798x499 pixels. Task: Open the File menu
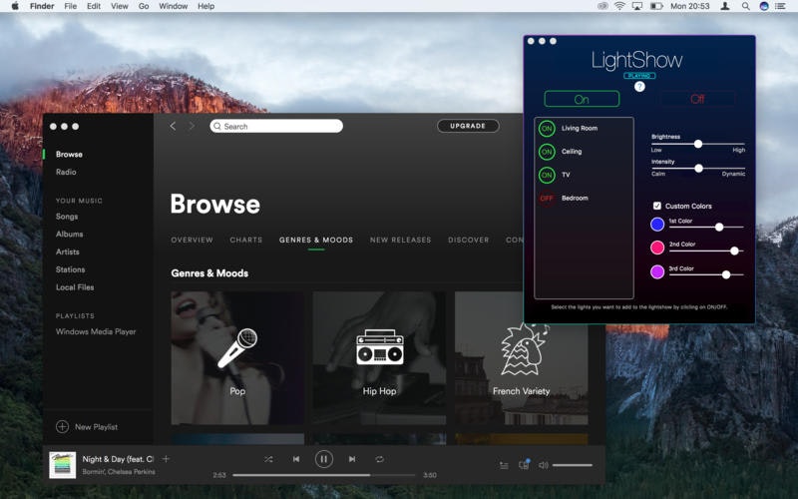70,6
